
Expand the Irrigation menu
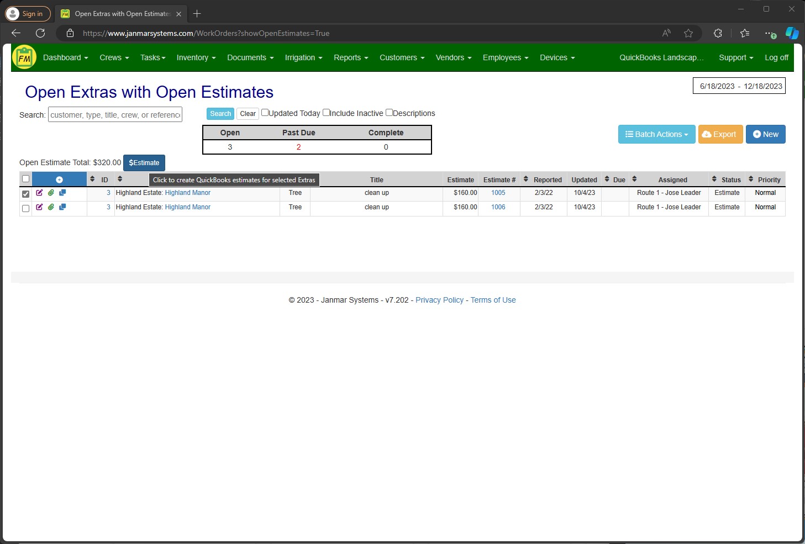(x=303, y=57)
